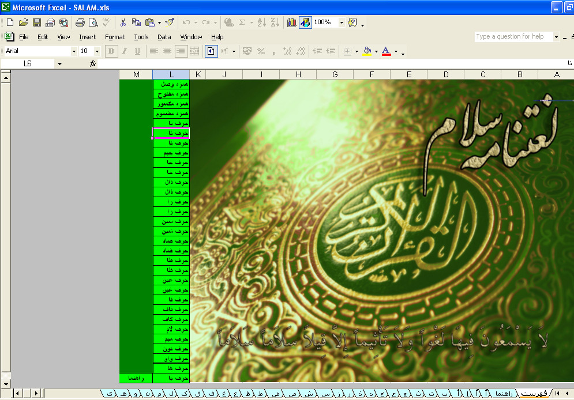Sort Descending Z-A icon
The width and height of the screenshot is (574, 400).
(x=275, y=22)
